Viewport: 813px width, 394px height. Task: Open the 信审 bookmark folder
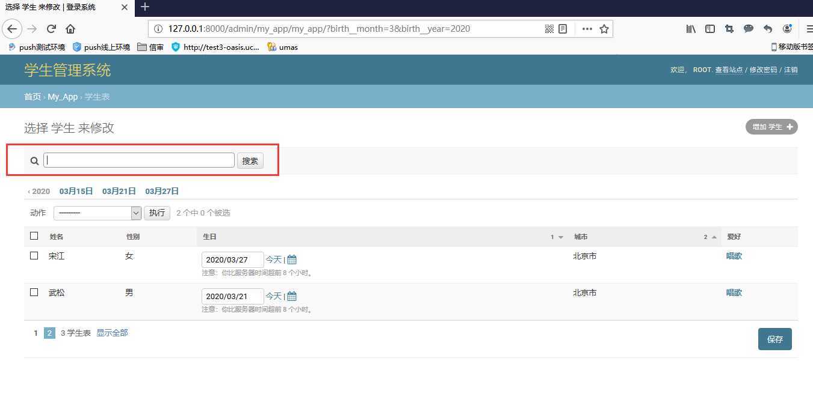click(x=150, y=47)
